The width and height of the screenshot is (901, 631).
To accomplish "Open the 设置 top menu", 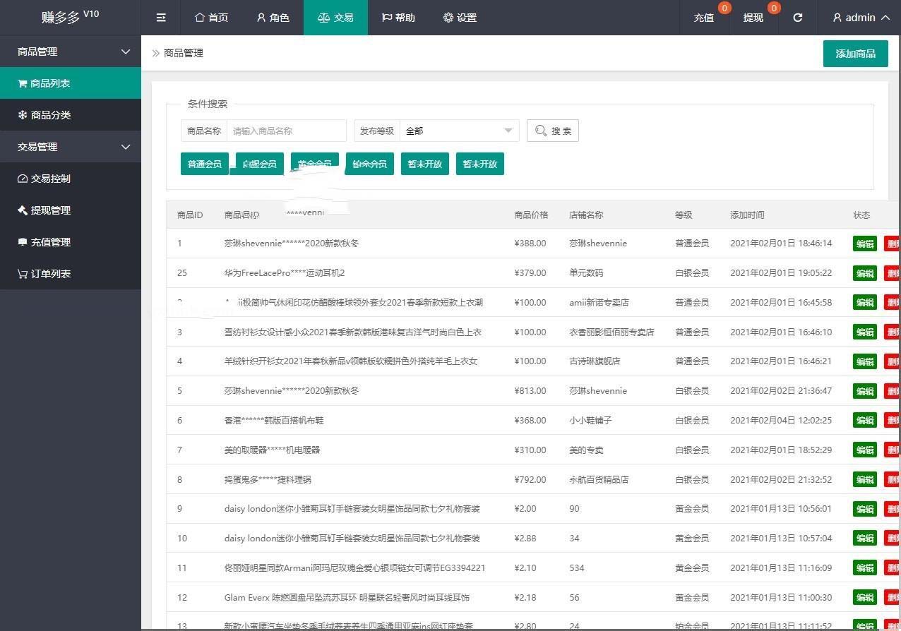I will click(460, 18).
